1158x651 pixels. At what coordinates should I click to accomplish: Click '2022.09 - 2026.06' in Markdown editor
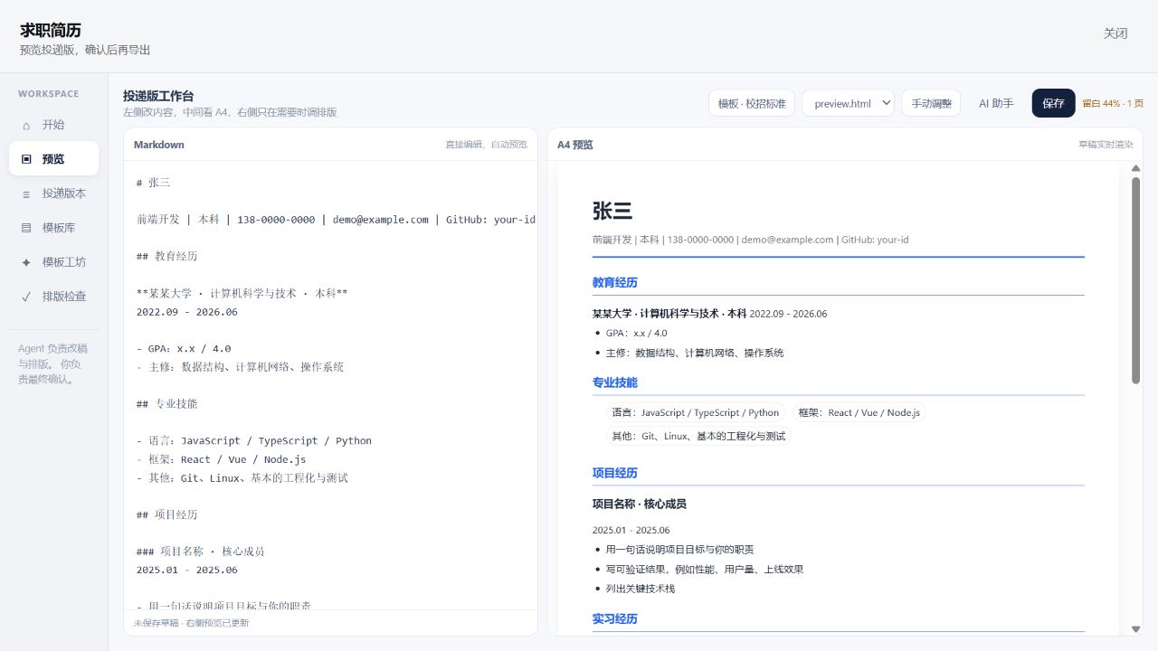tap(187, 312)
